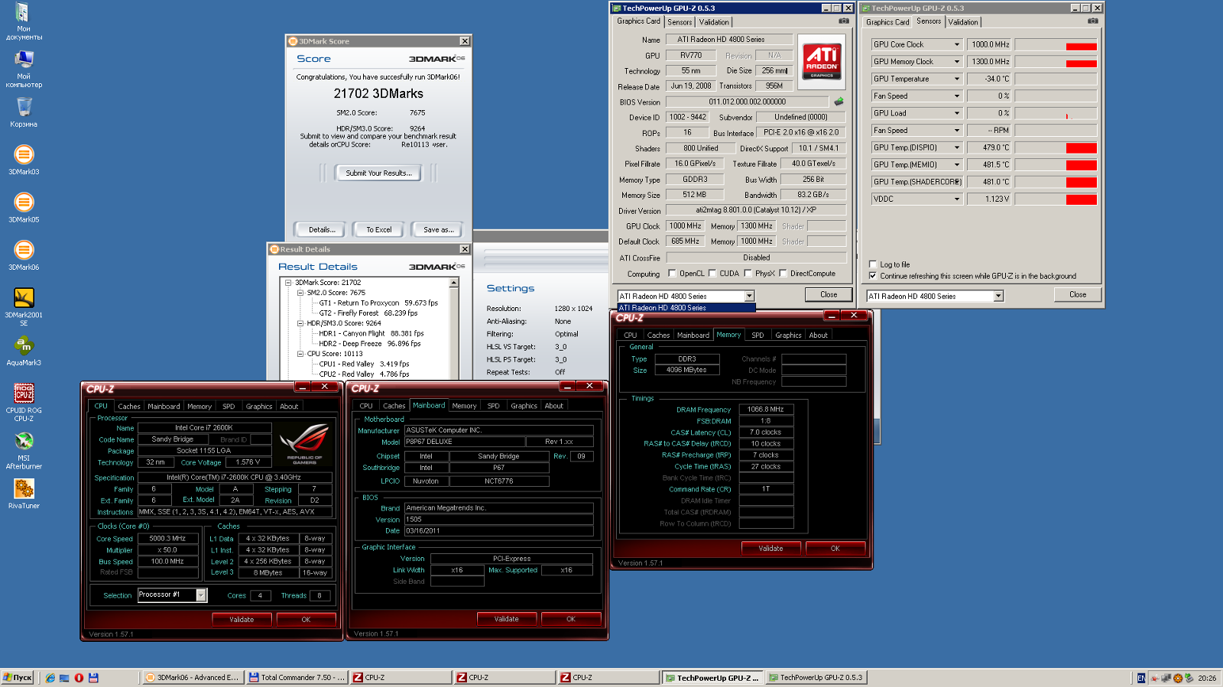The image size is (1223, 687).
Task: Open the GPU Memory Clock sensor dropdown
Action: 956,62
